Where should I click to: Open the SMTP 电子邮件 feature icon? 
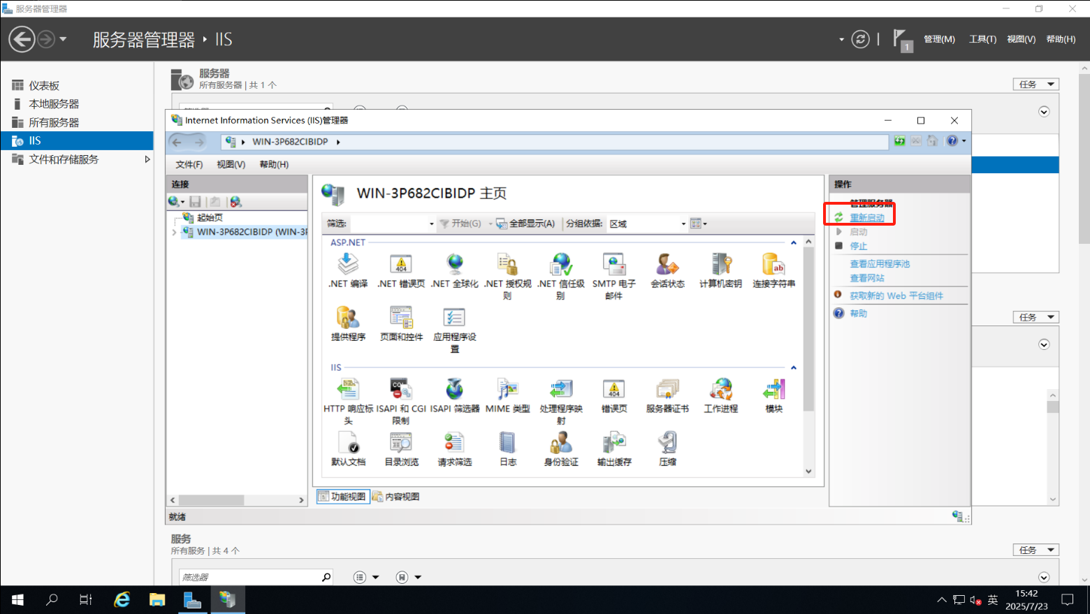(614, 264)
